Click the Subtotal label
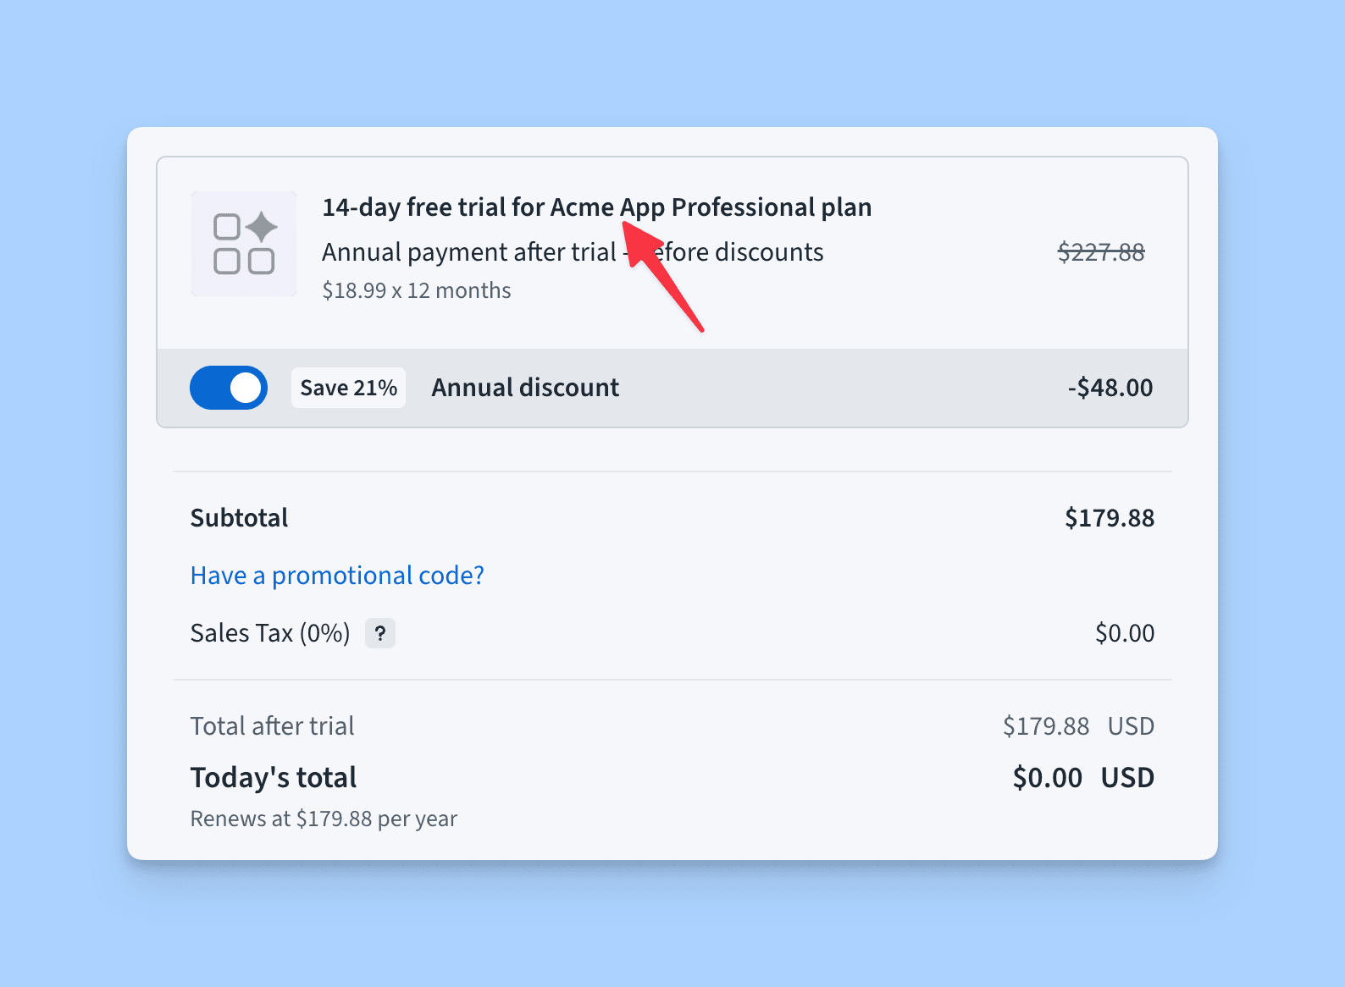The image size is (1345, 987). [239, 518]
